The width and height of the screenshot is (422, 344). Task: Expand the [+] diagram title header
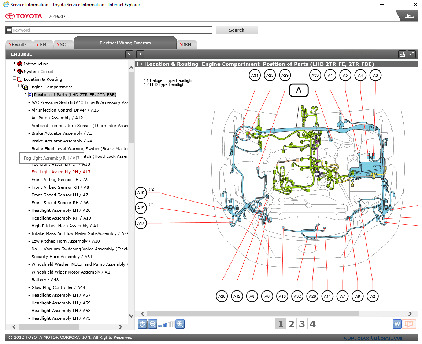[141, 64]
